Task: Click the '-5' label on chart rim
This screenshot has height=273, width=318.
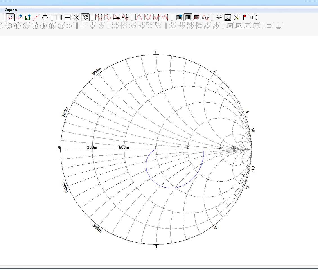Action: (x=247, y=187)
